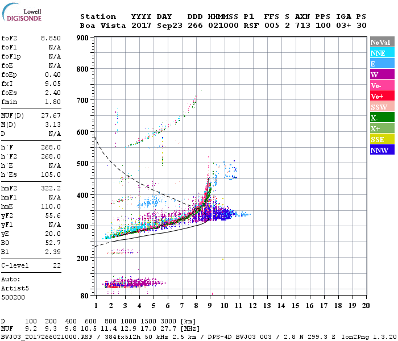Click the Lowell Digisonde logo
Image resolution: width=398 pixels, height=341 pixels.
22,13
